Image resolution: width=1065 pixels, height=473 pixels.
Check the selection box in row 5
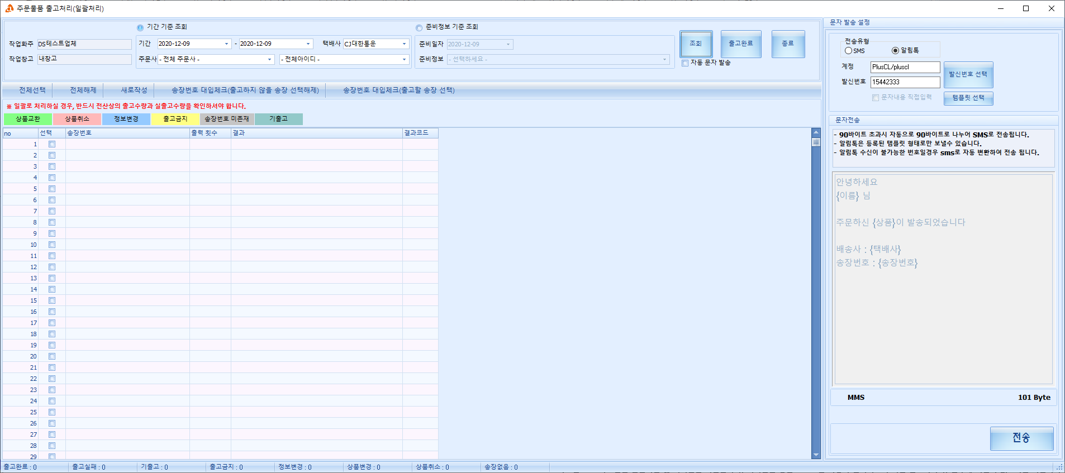[52, 189]
